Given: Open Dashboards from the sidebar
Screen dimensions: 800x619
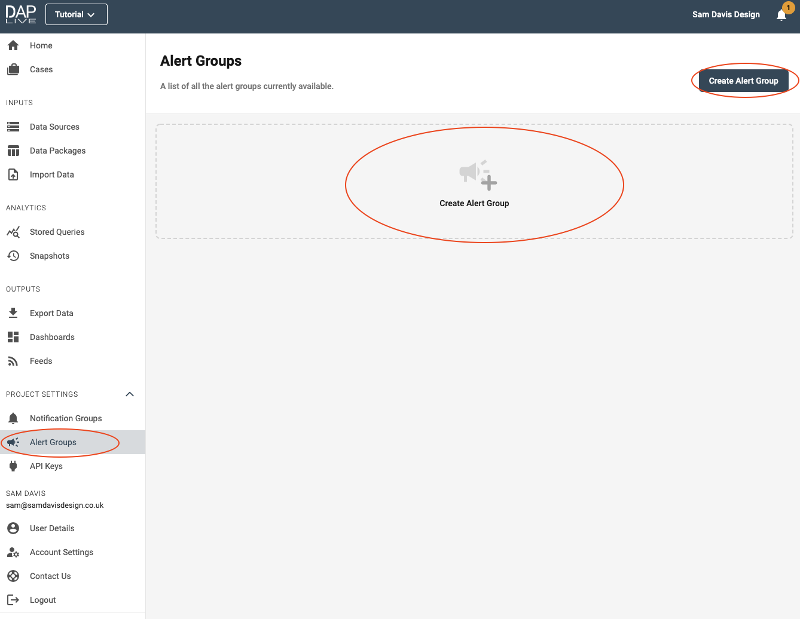Looking at the screenshot, I should pyautogui.click(x=52, y=337).
